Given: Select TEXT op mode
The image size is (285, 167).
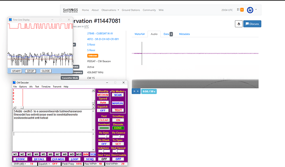Looking at the screenshot, I should (x=118, y=110).
